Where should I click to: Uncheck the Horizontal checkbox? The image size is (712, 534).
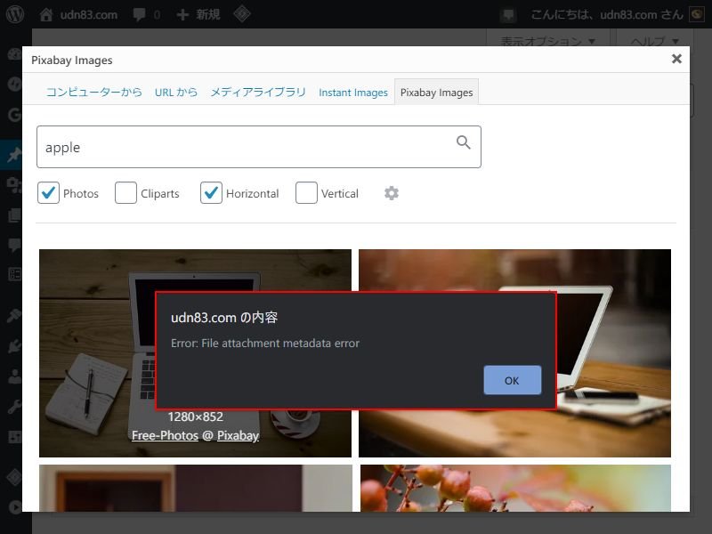[x=211, y=193]
